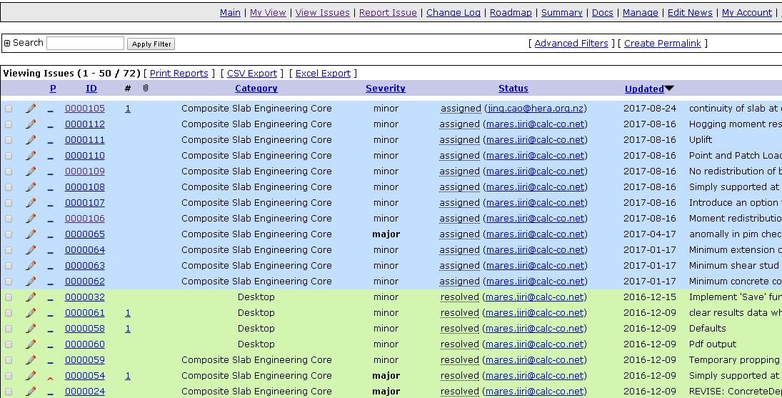The height and width of the screenshot is (398, 782).
Task: Open the Roadmap menu item
Action: [510, 12]
